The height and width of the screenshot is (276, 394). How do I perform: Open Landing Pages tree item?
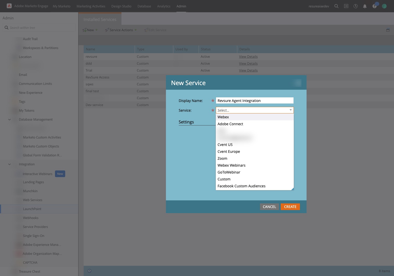[33, 182]
